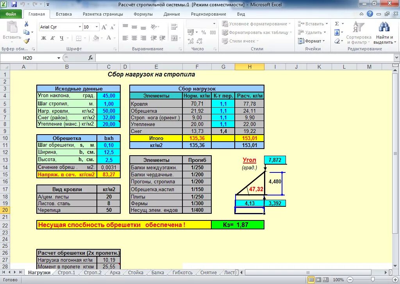
Task: Open the File (Файл) tab
Action: tap(11, 14)
